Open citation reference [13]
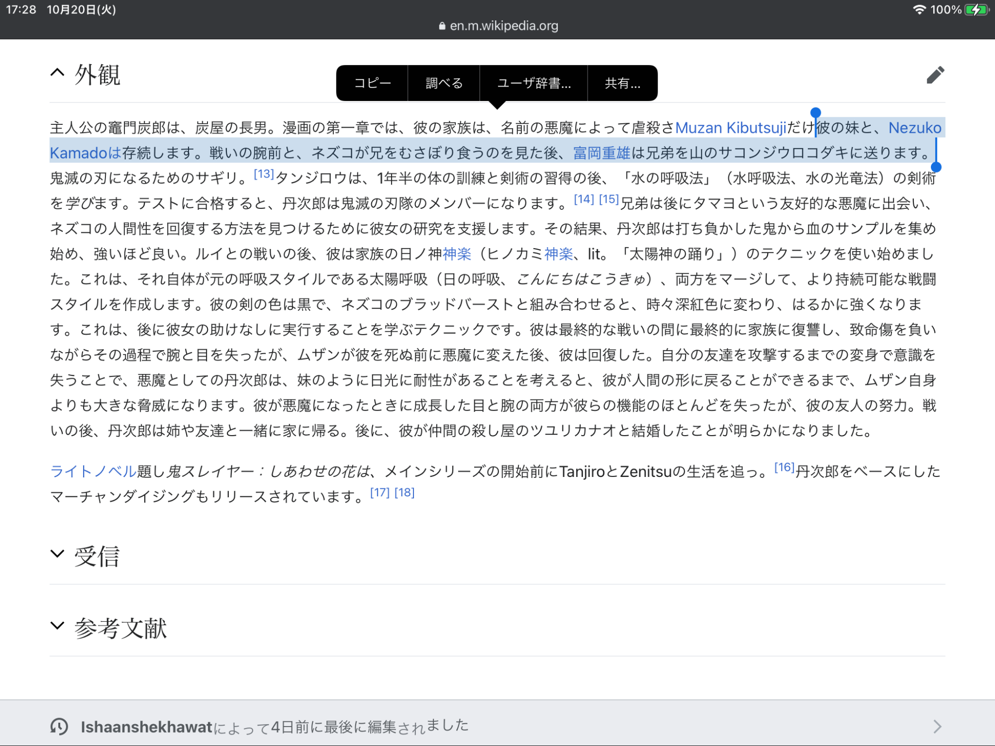 (264, 174)
